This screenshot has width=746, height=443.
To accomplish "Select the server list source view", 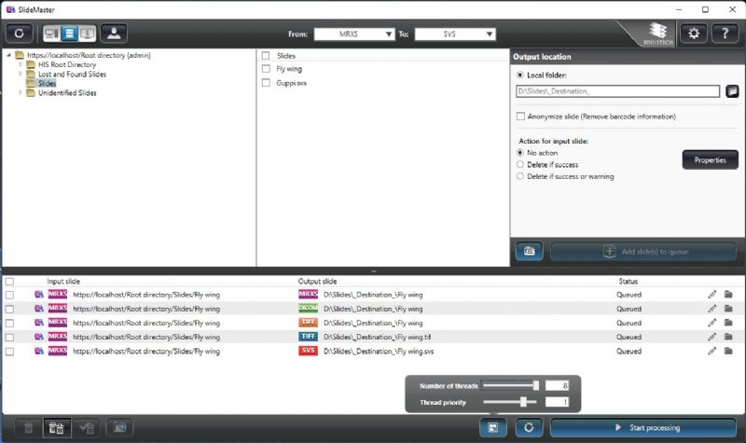I will 69,34.
